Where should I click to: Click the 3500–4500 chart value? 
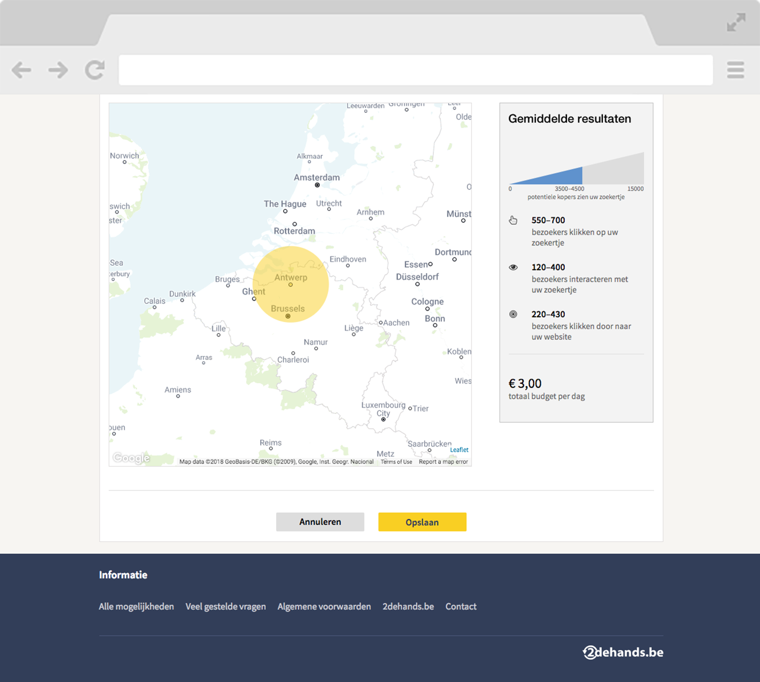pyautogui.click(x=570, y=189)
